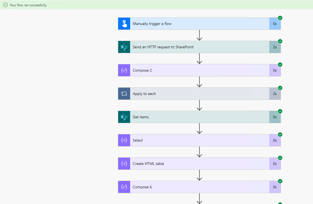Click the 0s duration on Select
The width and height of the screenshot is (313, 204).
(275, 140)
